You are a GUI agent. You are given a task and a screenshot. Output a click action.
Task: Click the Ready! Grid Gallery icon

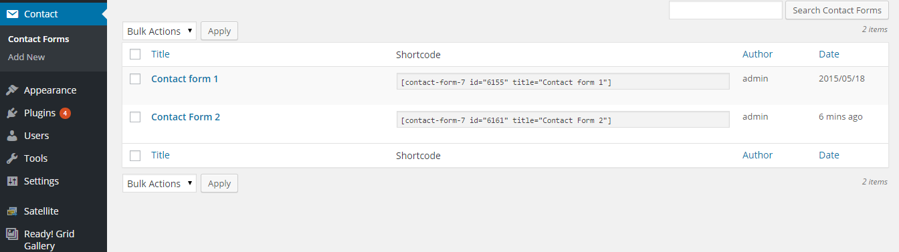pos(12,234)
